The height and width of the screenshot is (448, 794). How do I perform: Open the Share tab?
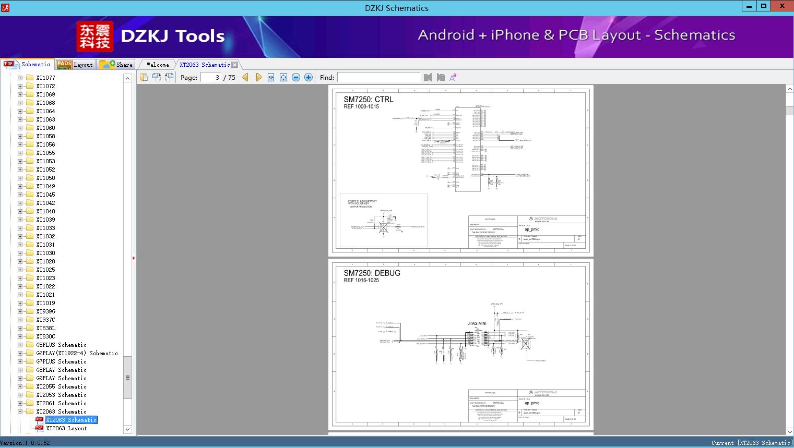point(116,65)
